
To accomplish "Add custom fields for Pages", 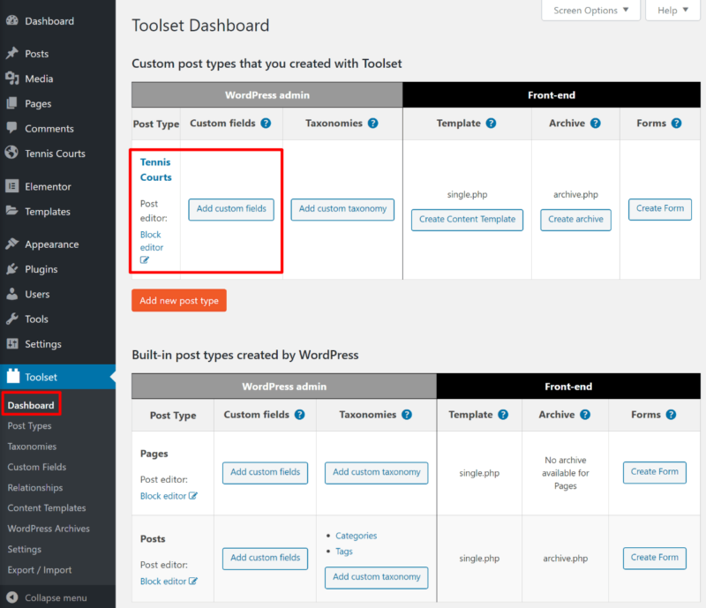I will click(266, 472).
